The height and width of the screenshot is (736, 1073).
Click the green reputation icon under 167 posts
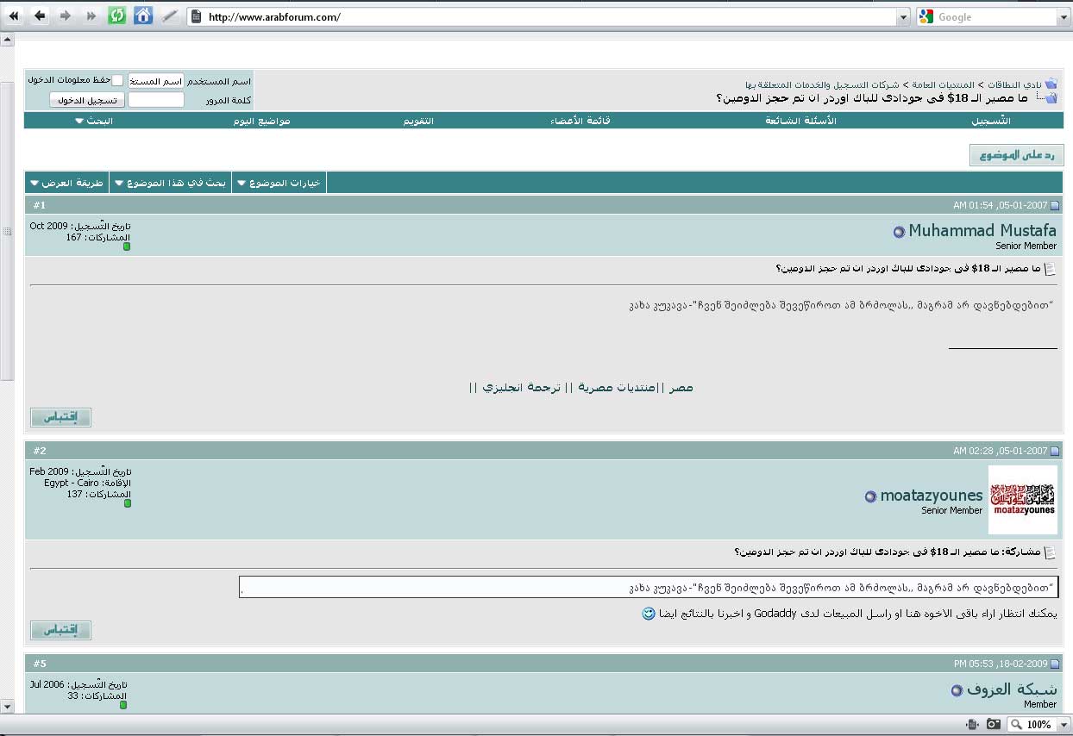point(126,246)
